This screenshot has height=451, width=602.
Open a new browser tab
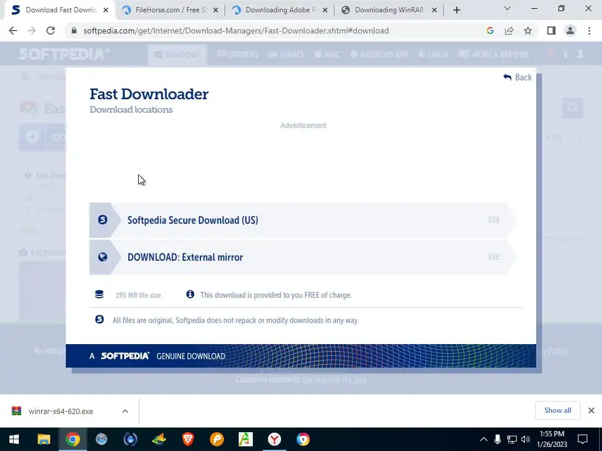coord(456,11)
